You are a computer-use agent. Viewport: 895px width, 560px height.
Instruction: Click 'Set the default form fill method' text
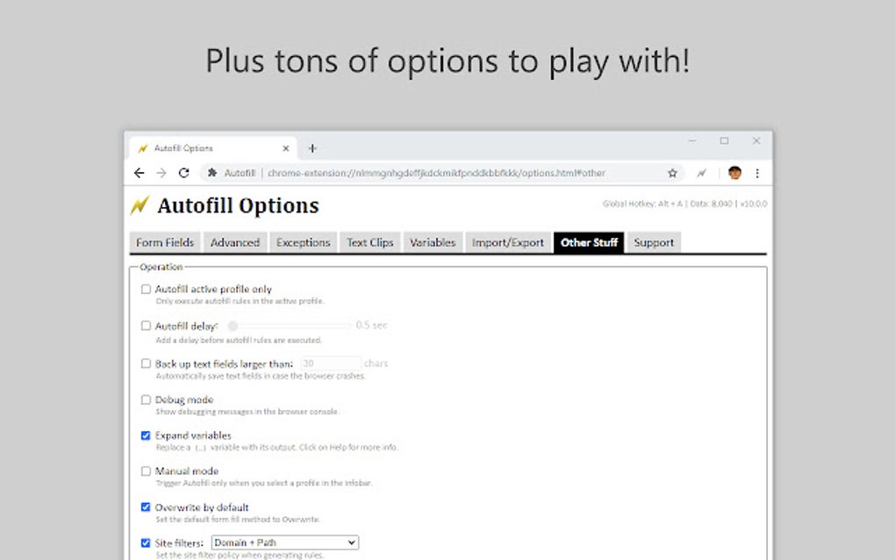[238, 520]
